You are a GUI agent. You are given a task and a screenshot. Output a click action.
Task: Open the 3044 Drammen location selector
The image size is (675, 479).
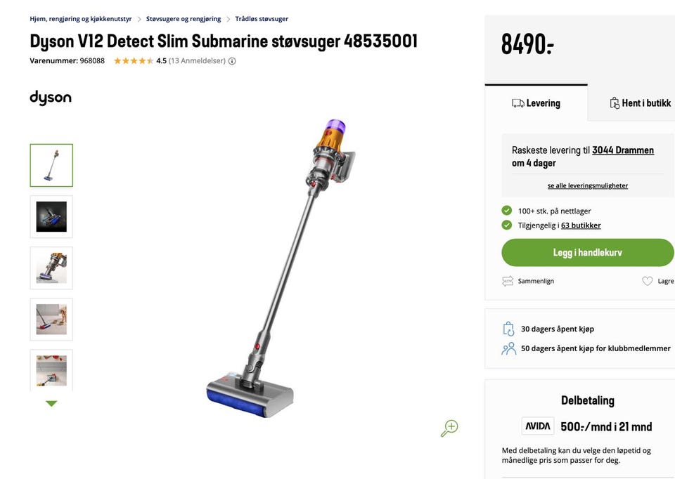coord(623,150)
